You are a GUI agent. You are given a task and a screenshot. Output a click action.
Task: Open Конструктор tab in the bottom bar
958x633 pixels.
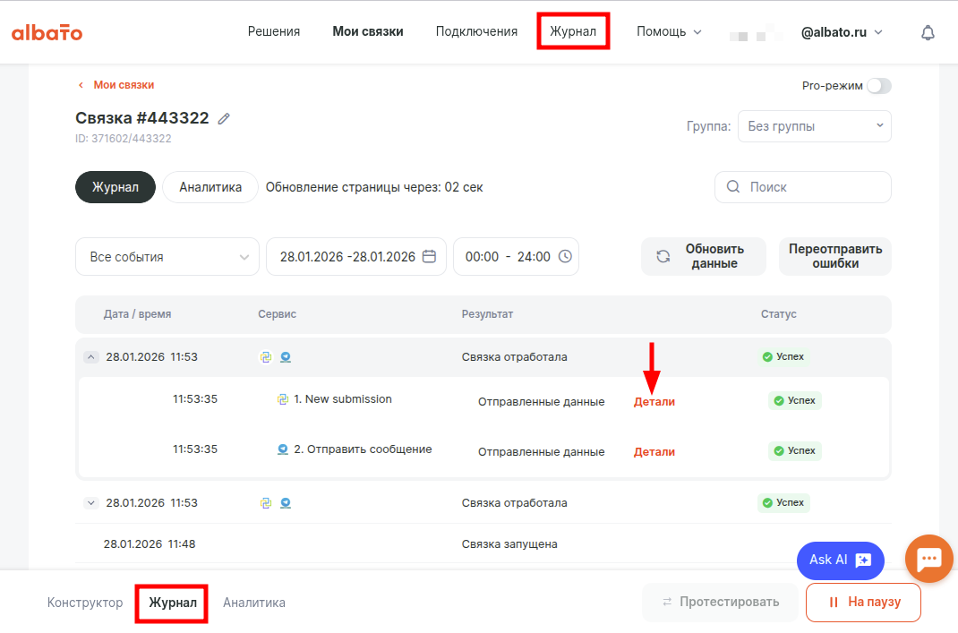point(85,603)
